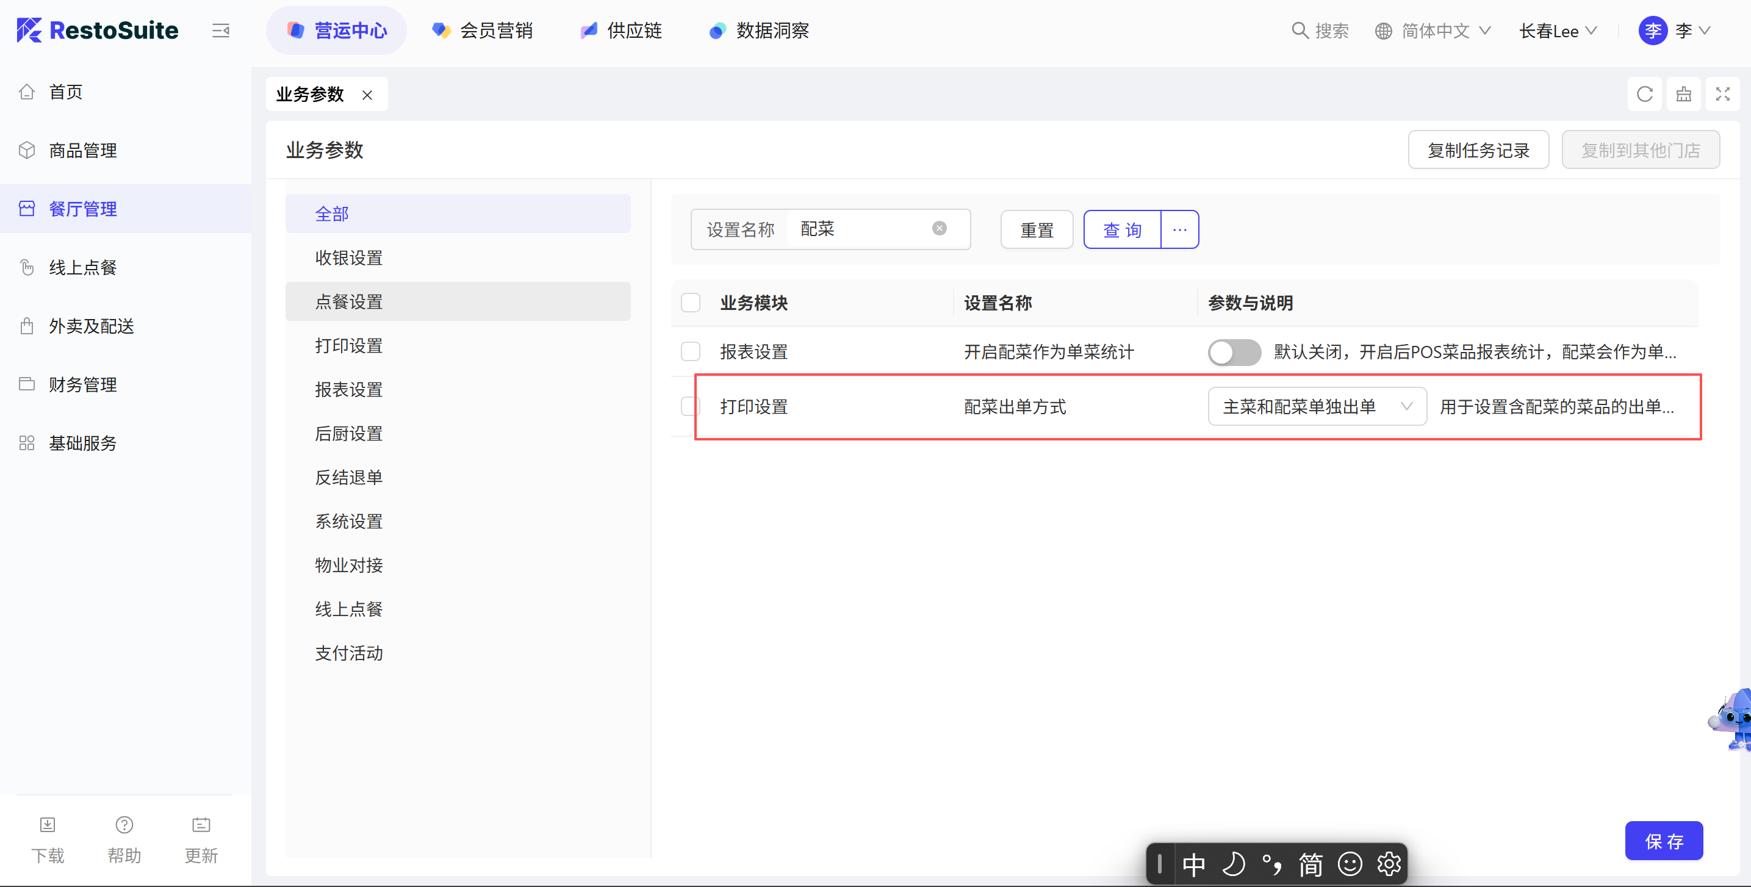Screen dimensions: 1751x887
Task: Clear the 配菜 search text icon
Action: pos(939,228)
